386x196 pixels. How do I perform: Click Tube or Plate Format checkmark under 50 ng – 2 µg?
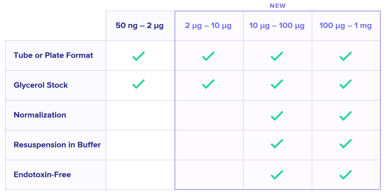point(138,56)
